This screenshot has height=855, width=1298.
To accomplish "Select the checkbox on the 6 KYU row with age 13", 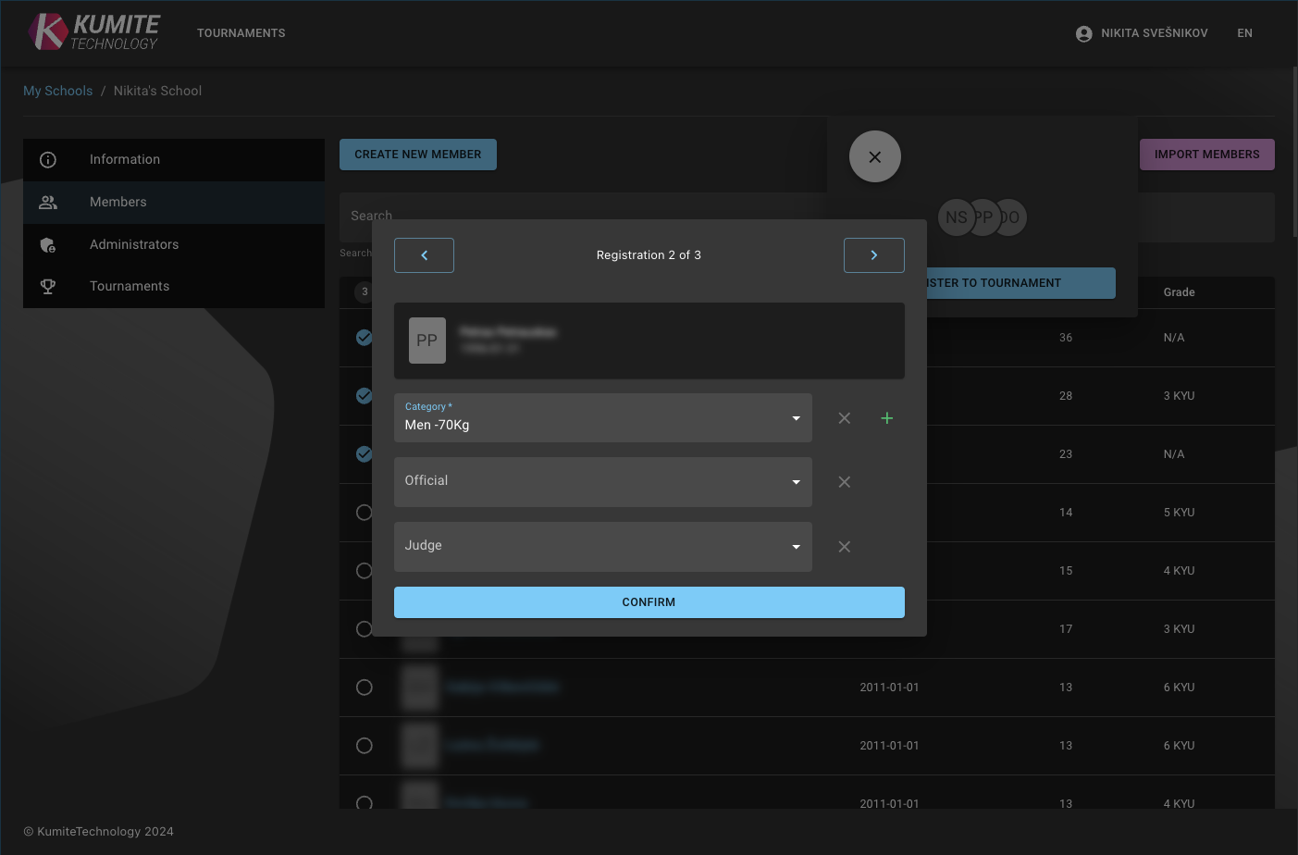I will click(x=365, y=688).
